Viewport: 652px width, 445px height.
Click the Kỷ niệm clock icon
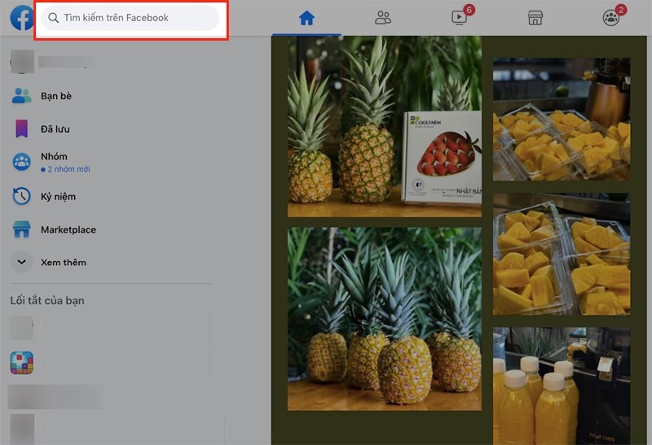(x=21, y=196)
